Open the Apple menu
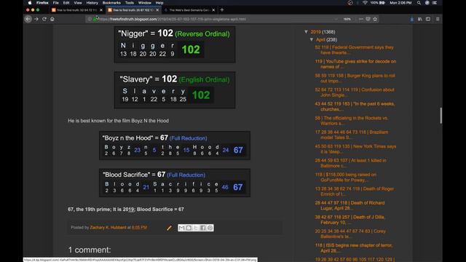The image size is (466, 262). 30,3
